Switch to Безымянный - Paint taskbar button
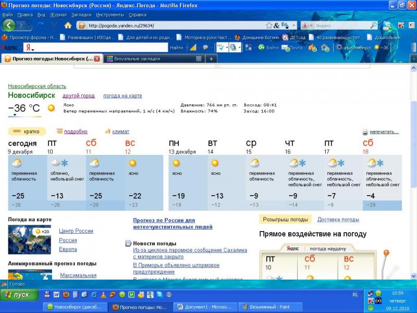 tap(271, 307)
